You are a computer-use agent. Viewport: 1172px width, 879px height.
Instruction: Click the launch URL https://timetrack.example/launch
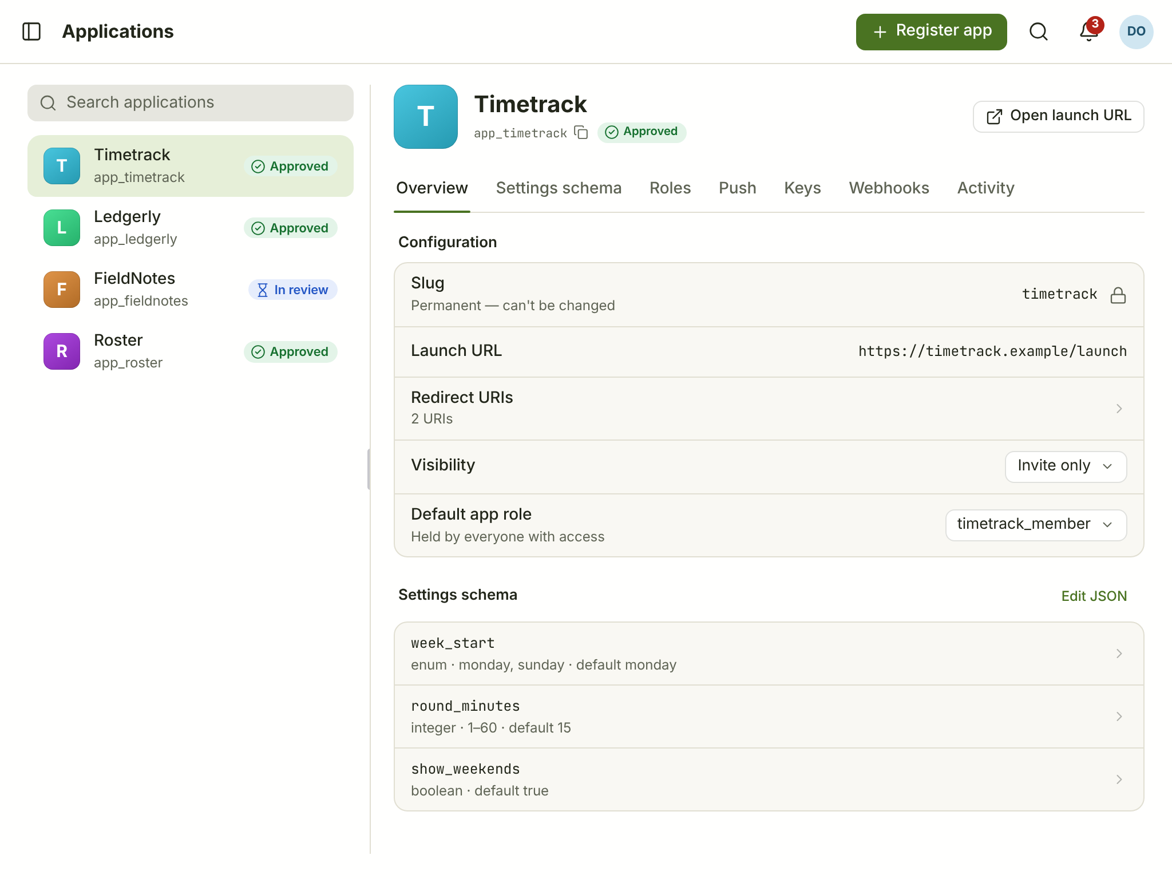click(992, 351)
